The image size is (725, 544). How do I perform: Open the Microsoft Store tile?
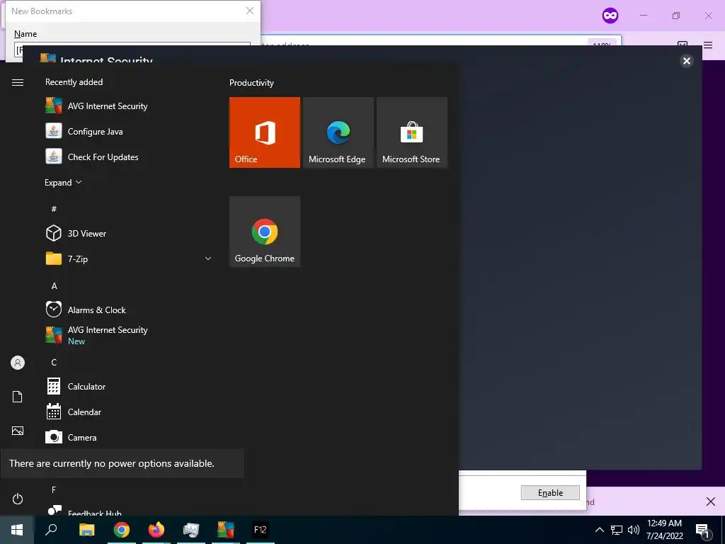click(411, 132)
